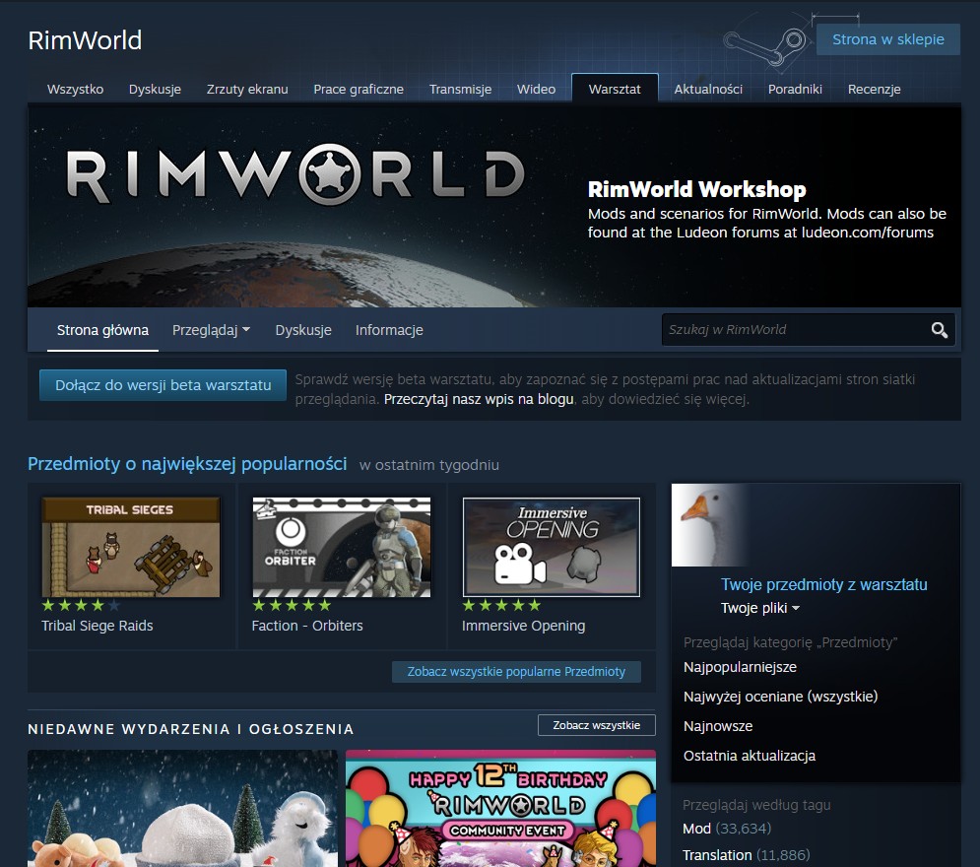Select Najwyżej oceniane (wszystkie) link
Screen dimensions: 980x867
[x=780, y=697]
